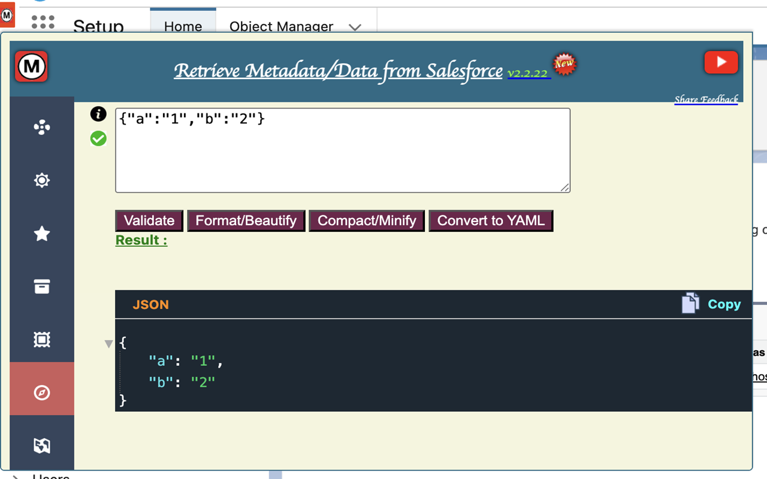Open the archive box sidebar icon
Image resolution: width=767 pixels, height=479 pixels.
[42, 287]
